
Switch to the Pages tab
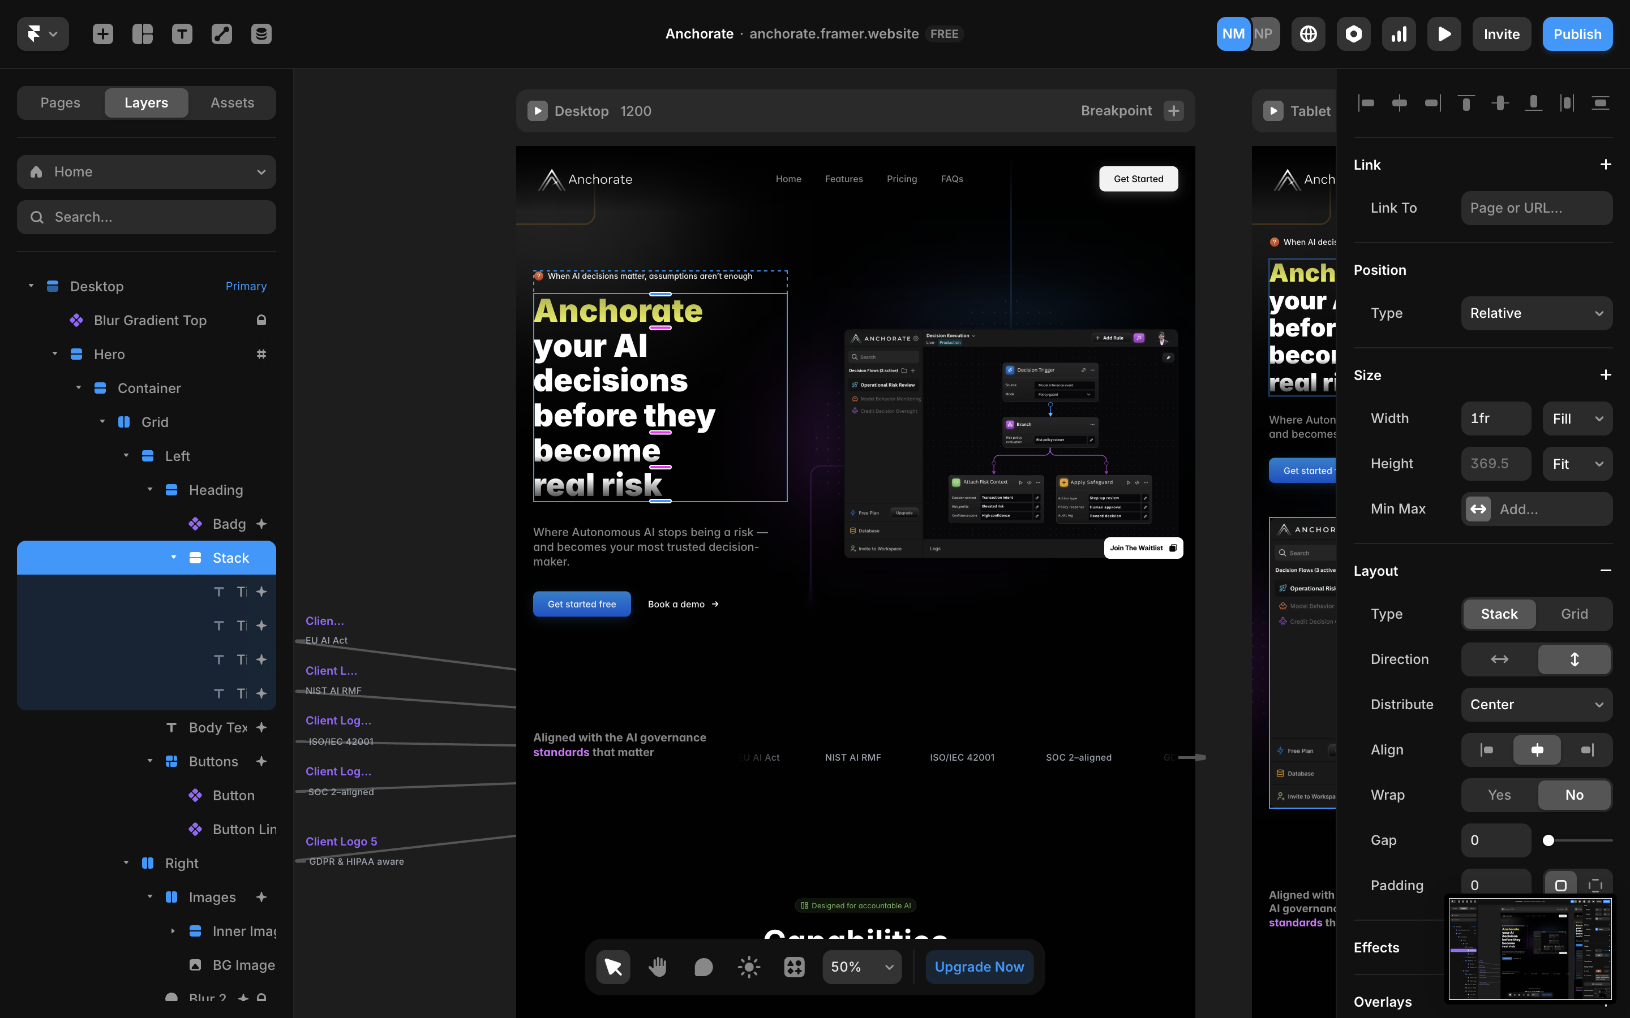pos(60,102)
